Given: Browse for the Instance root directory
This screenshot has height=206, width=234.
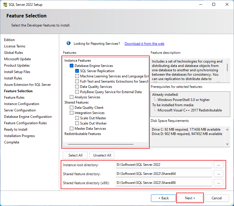Looking at the screenshot, I should click(x=219, y=165).
